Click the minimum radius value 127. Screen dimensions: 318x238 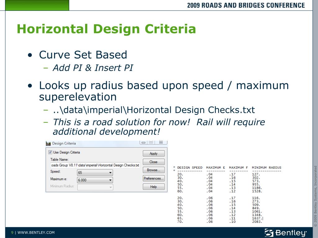click(256, 174)
